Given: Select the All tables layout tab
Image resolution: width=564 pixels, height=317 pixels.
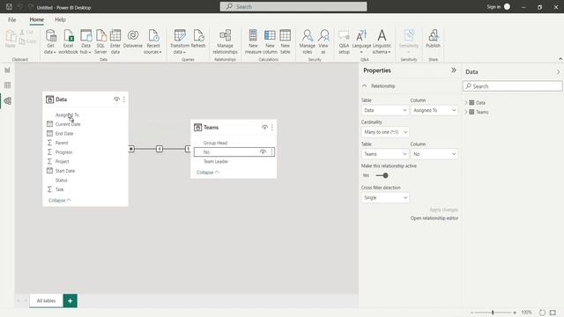Looking at the screenshot, I should point(46,301).
